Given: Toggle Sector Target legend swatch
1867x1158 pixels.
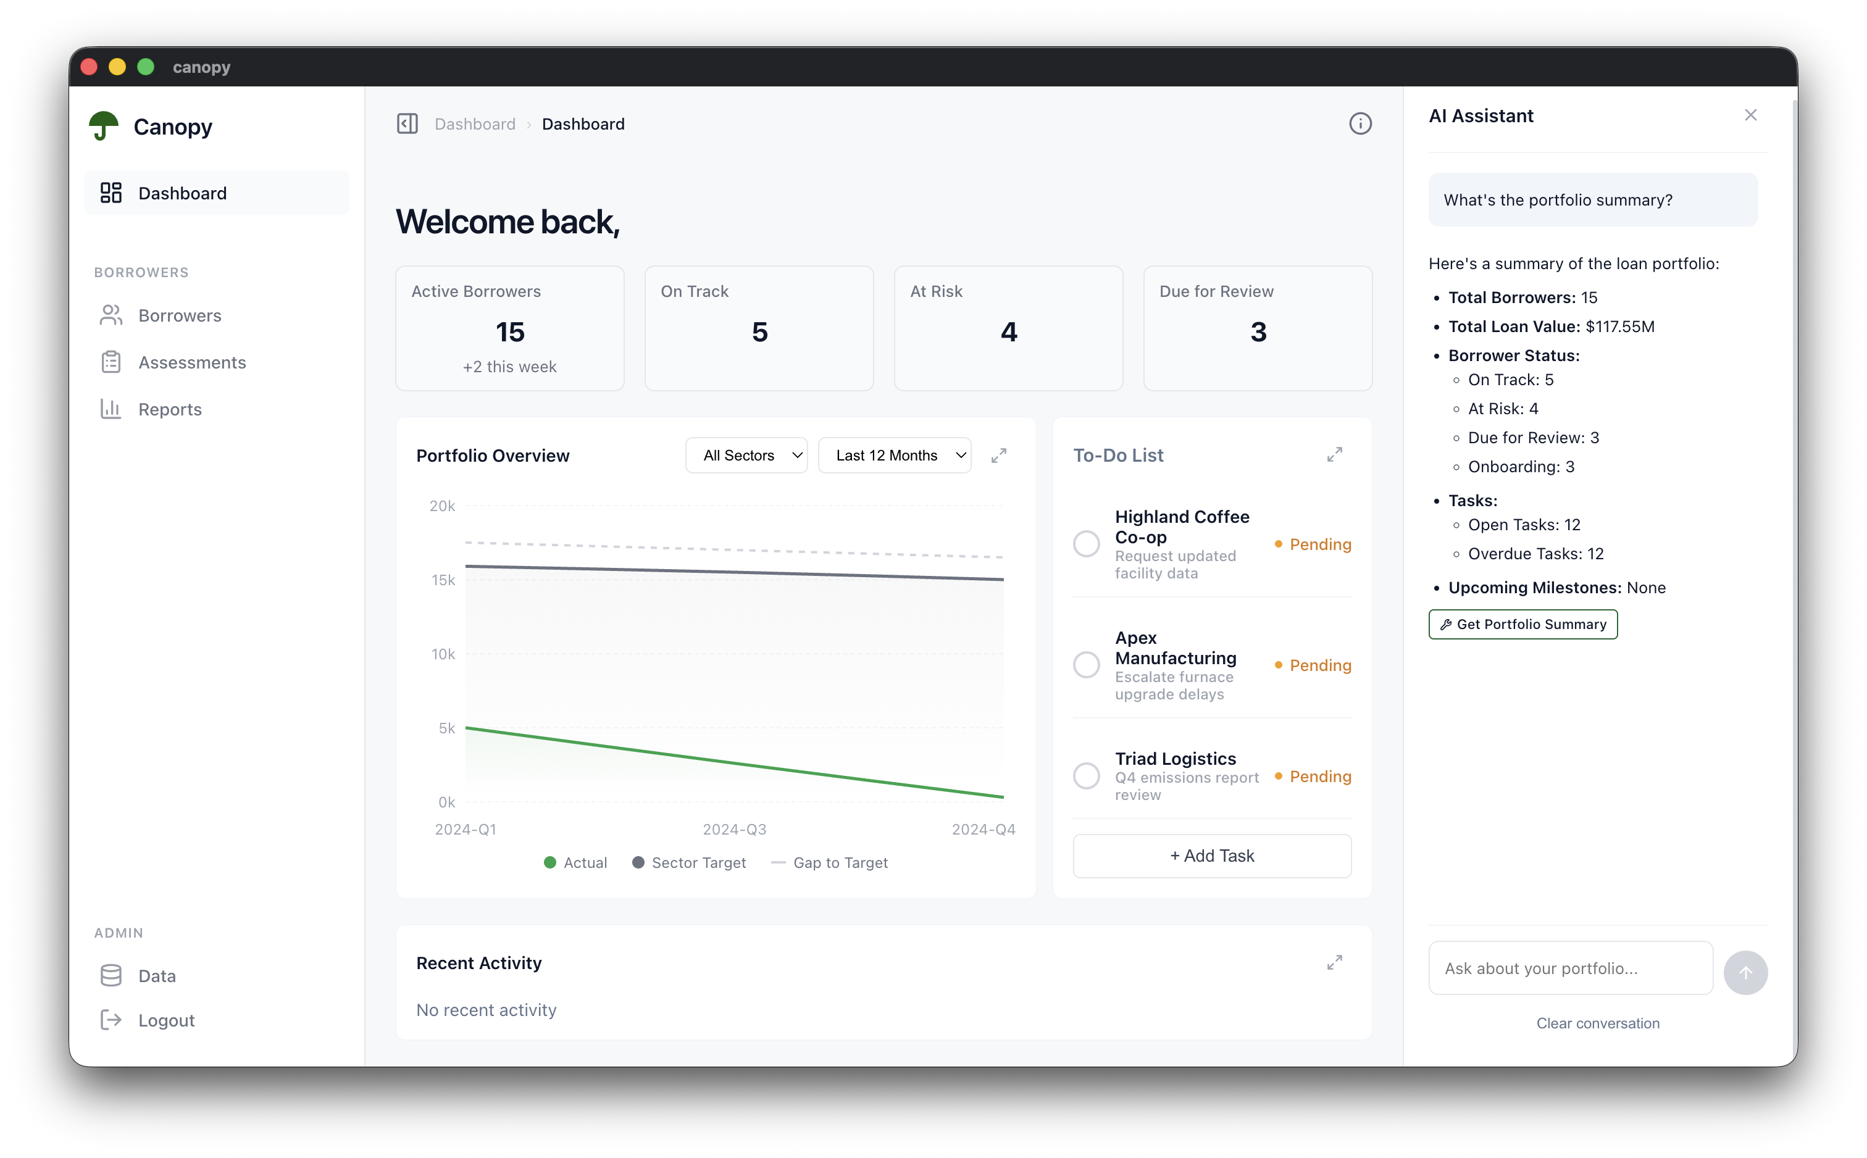Looking at the screenshot, I should pos(638,862).
